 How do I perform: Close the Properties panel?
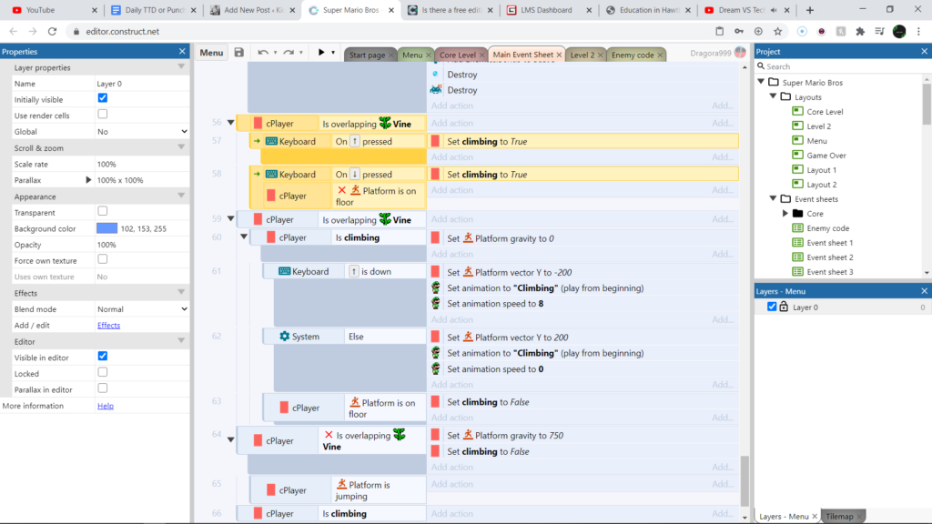[182, 52]
